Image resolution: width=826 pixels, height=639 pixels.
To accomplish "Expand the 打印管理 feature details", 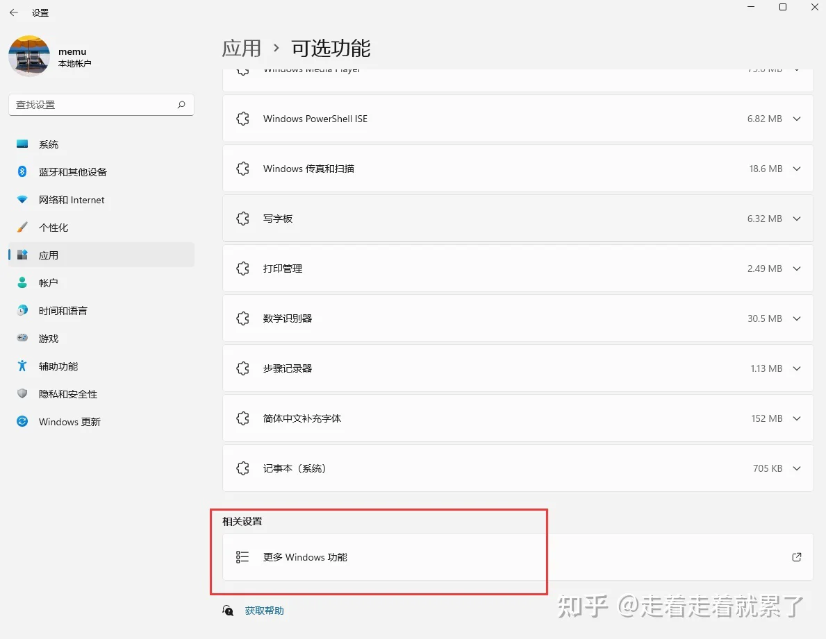I will click(x=797, y=269).
